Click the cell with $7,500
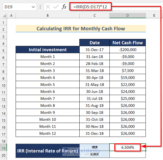This screenshot has height=160, width=163. coord(127,71)
